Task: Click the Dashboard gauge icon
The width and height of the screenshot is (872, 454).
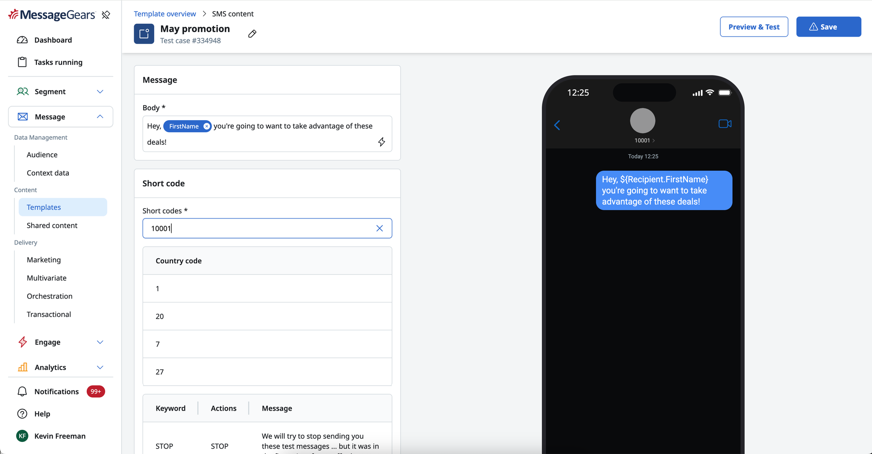Action: pos(22,40)
